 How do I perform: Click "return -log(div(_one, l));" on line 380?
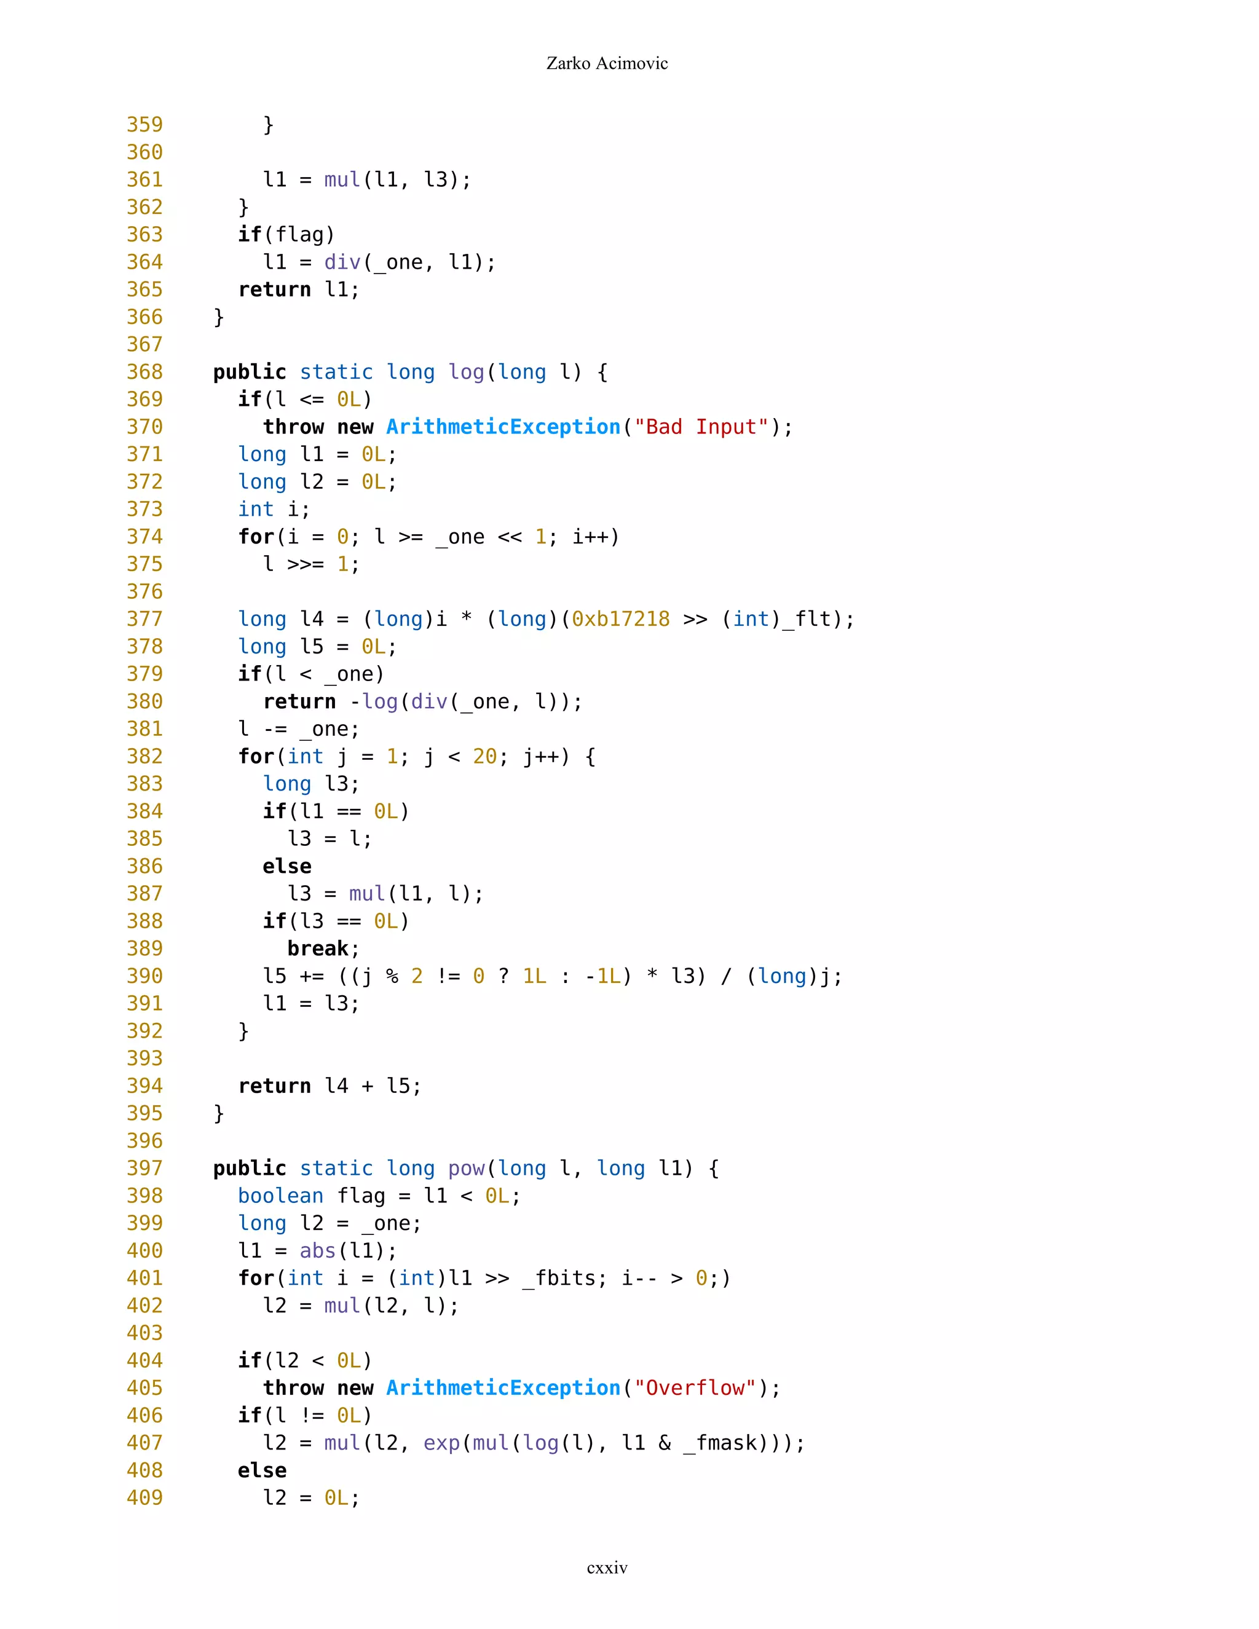[x=423, y=702]
